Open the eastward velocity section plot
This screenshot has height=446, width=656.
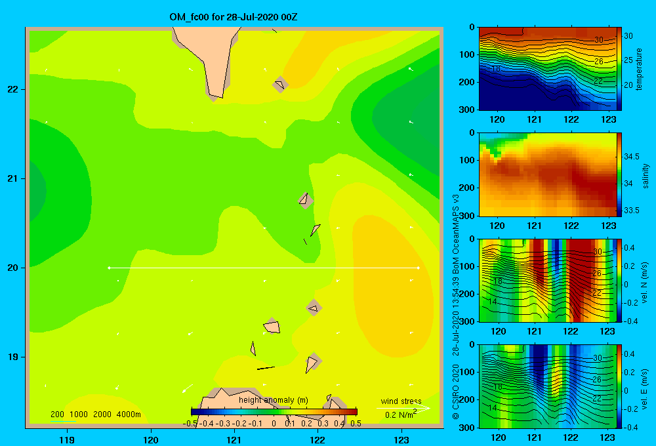click(548, 386)
